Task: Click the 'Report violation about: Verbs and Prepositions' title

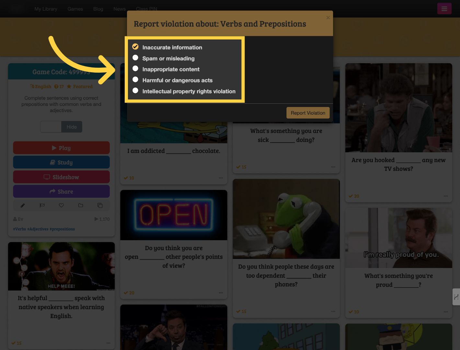Action: pos(220,24)
